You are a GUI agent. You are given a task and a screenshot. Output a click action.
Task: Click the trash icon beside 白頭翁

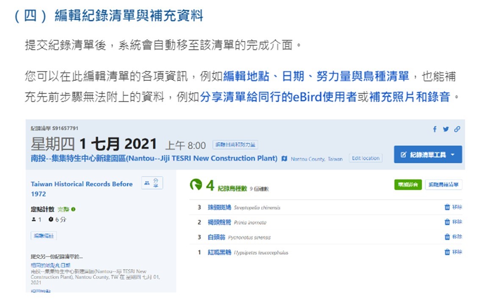click(x=447, y=236)
